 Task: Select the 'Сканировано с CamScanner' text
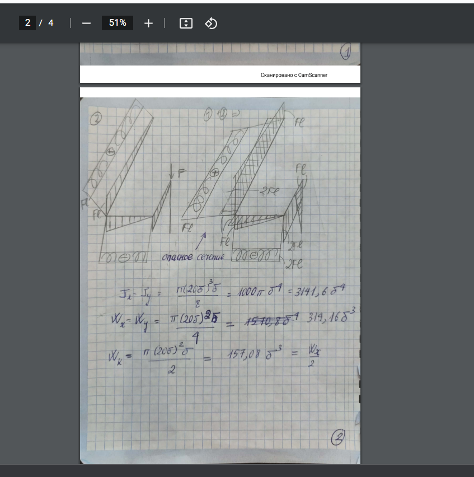[294, 75]
